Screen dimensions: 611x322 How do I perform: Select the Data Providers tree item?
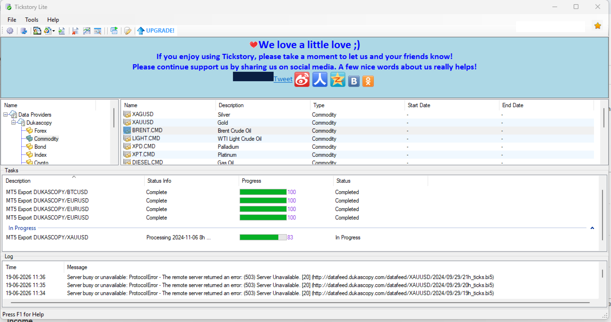click(x=35, y=115)
